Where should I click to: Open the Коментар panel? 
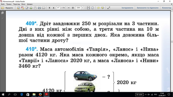167,8
